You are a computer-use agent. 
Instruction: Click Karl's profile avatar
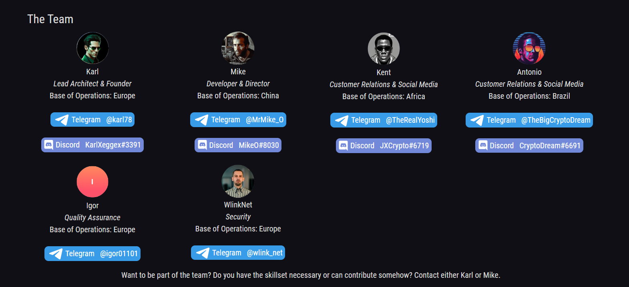click(x=92, y=48)
